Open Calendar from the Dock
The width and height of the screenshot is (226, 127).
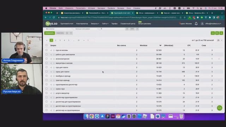pyautogui.click(x=118, y=116)
